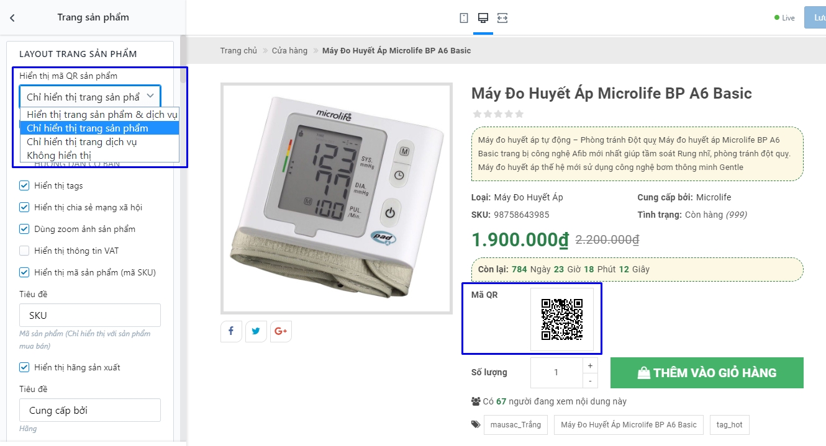Toggle 'Hiển thị tags' checkbox

24,185
